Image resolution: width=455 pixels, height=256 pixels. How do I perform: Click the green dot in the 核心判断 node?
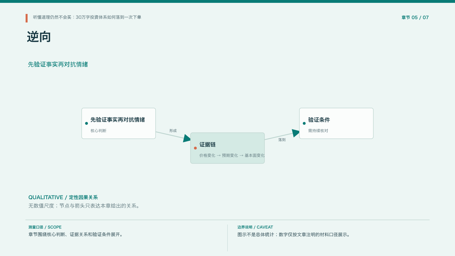[x=86, y=123]
